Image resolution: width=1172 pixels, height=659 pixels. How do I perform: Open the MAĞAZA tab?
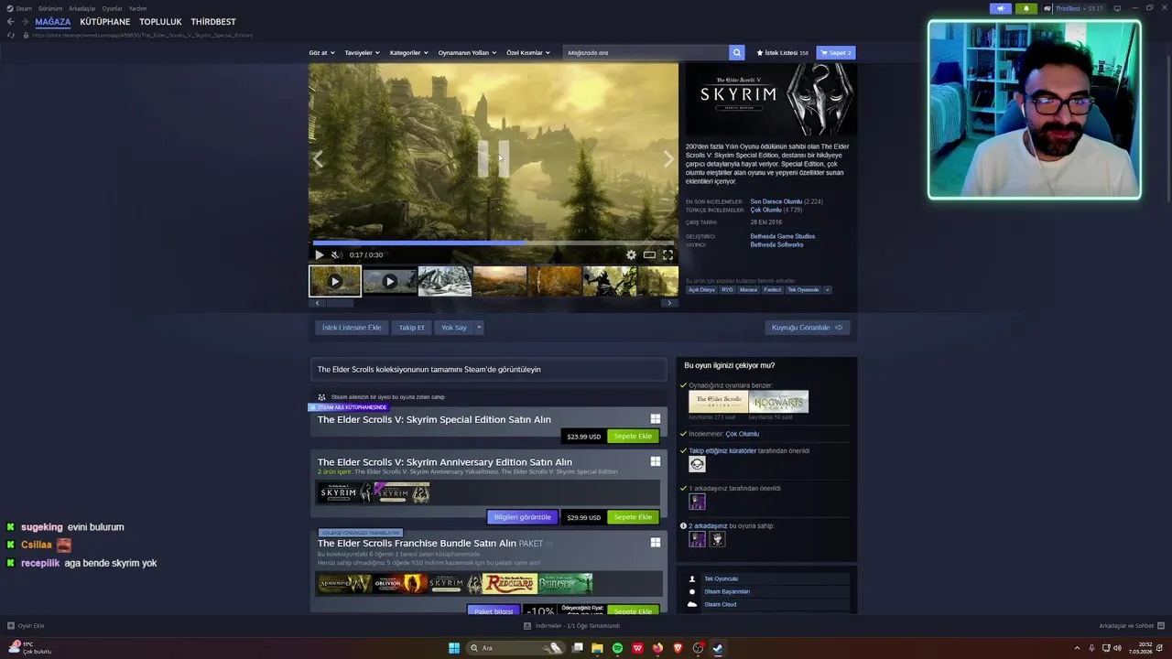(52, 22)
